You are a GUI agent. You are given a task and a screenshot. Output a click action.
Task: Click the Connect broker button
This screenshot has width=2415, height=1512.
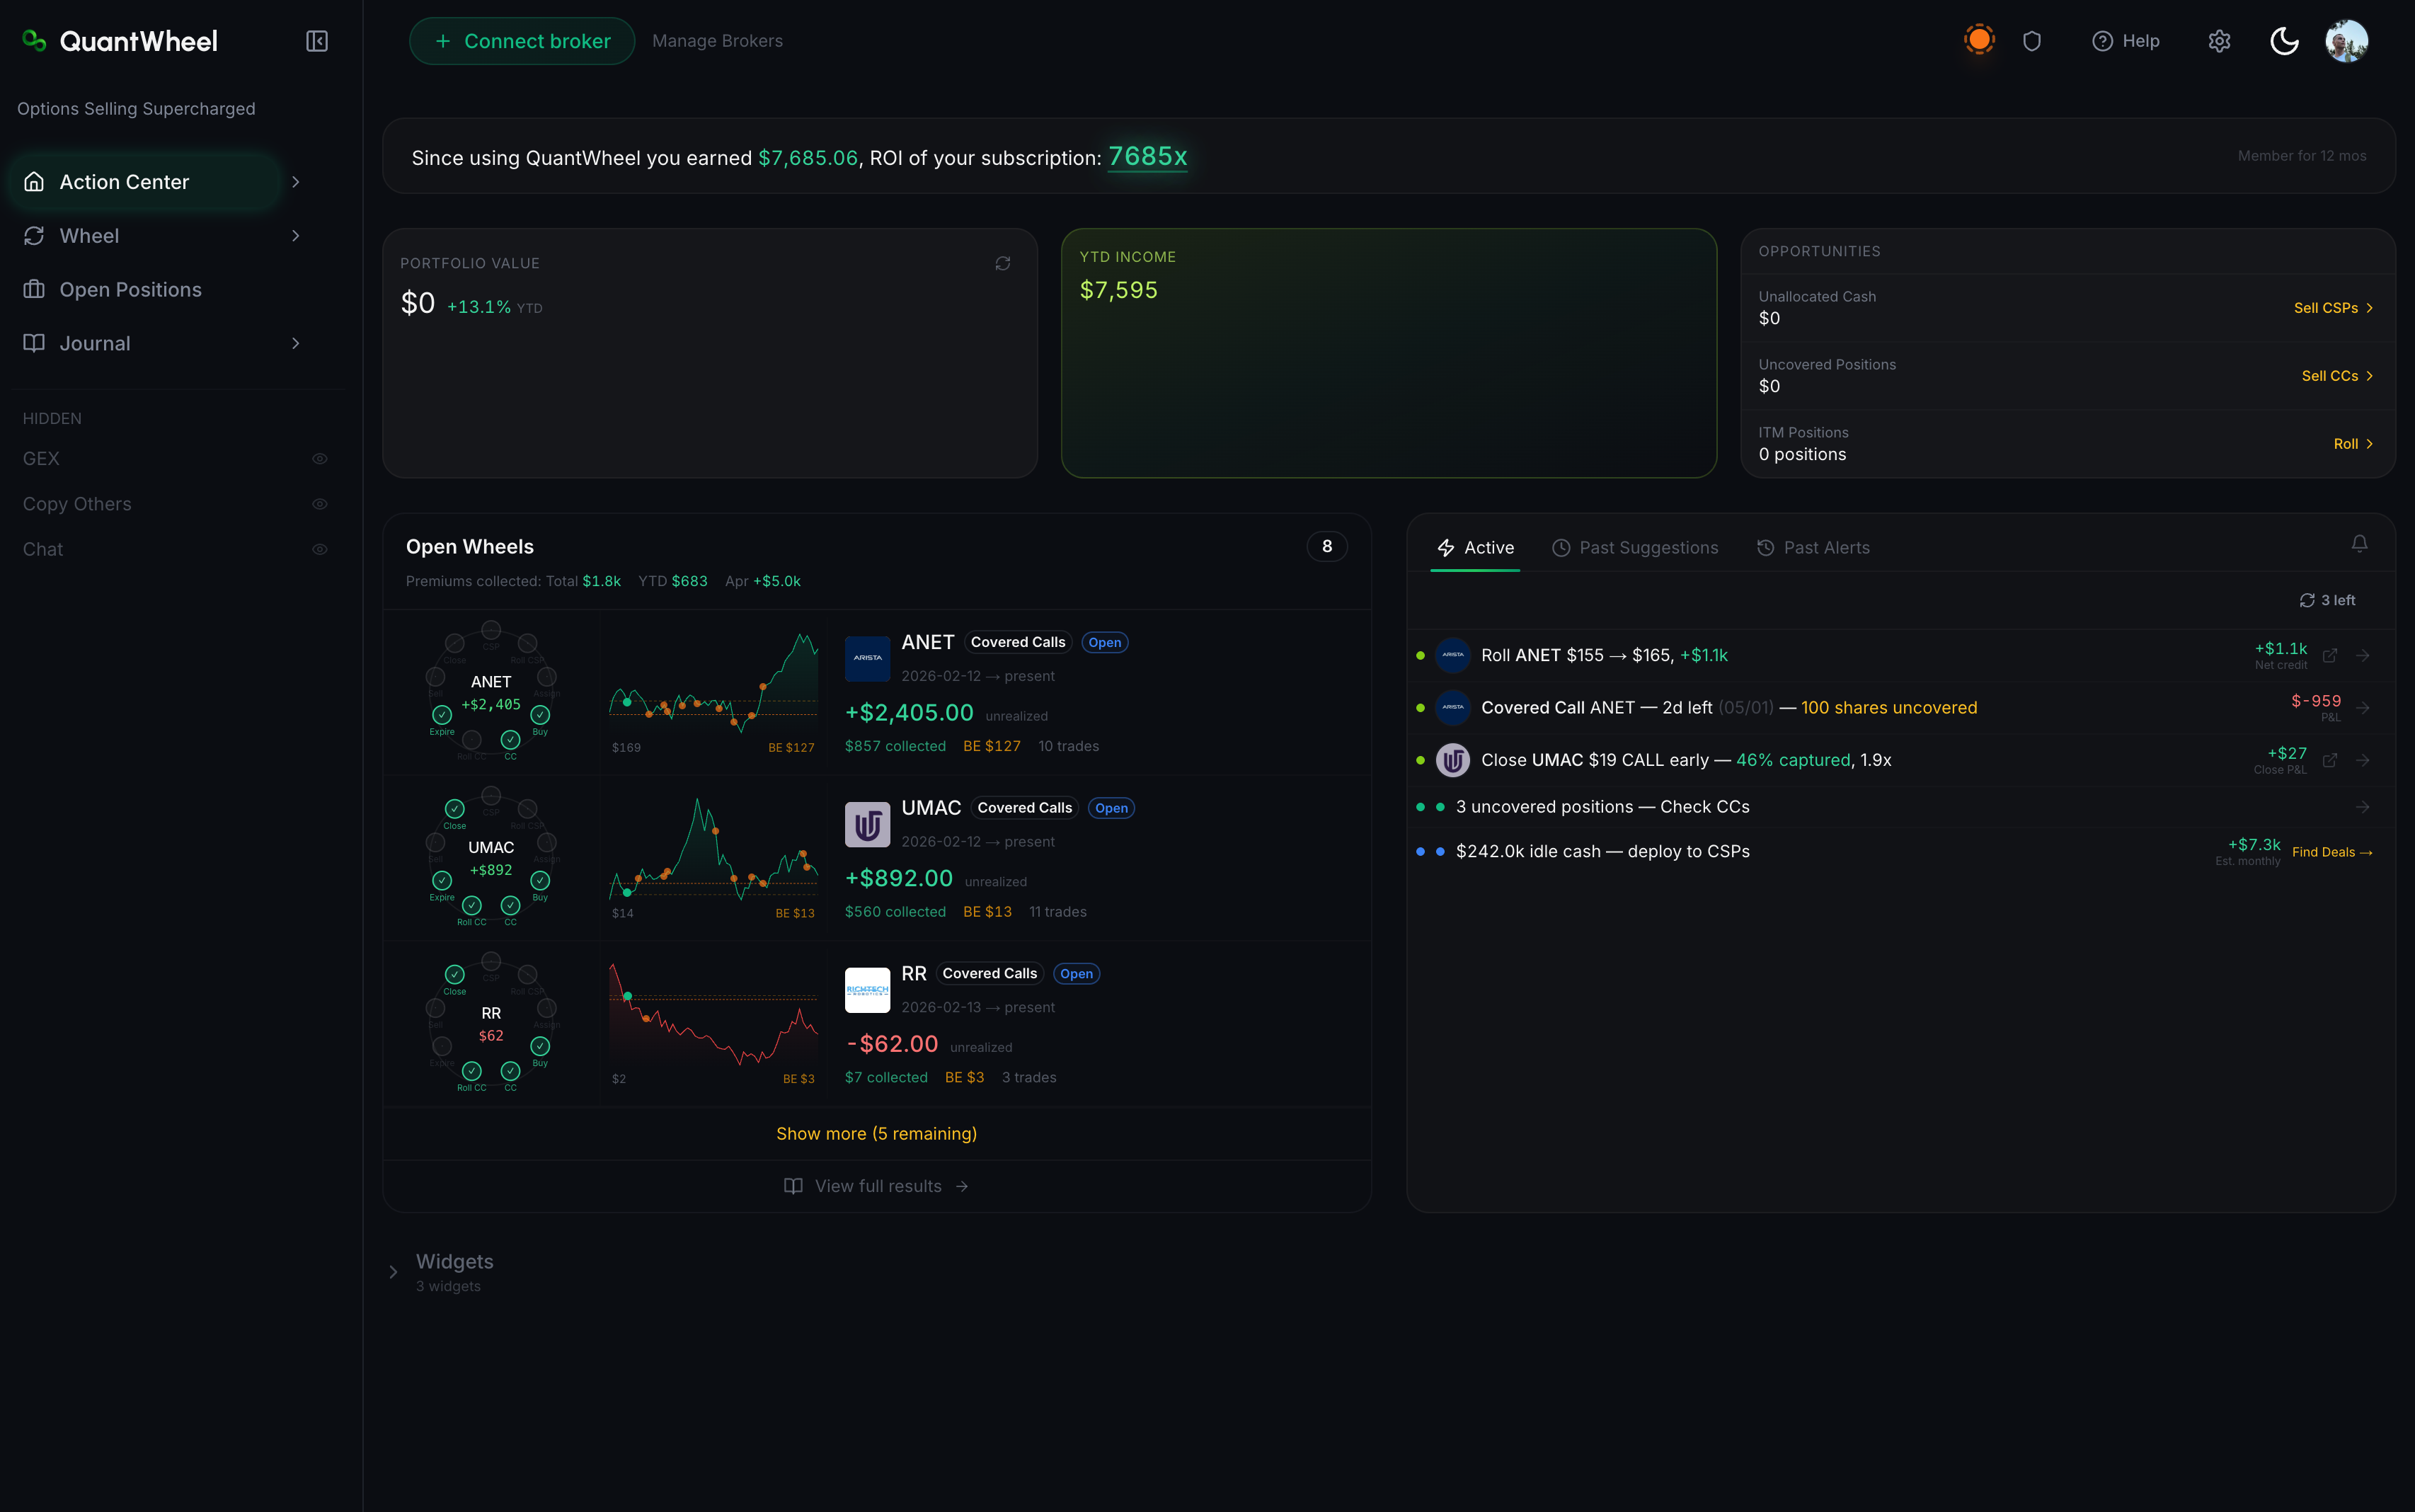coord(522,41)
